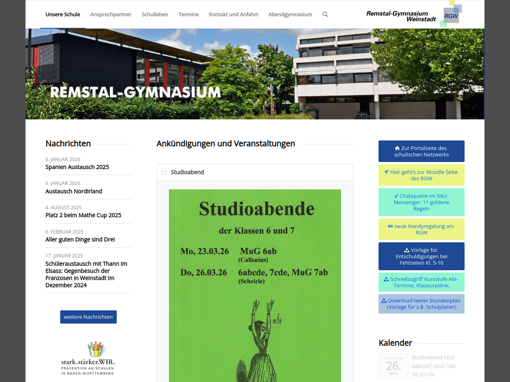The image size is (510, 382).
Task: Download leerer Stundenplan template
Action: pyautogui.click(x=421, y=304)
